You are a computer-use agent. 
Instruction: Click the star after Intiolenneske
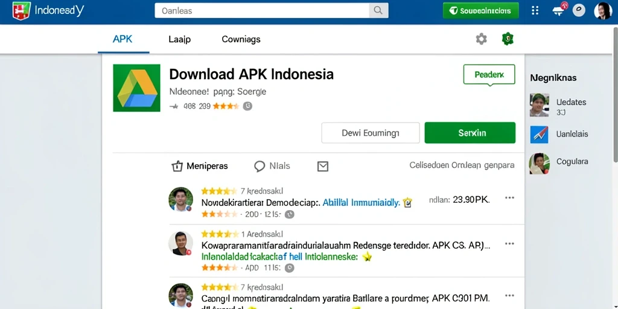[x=367, y=257]
